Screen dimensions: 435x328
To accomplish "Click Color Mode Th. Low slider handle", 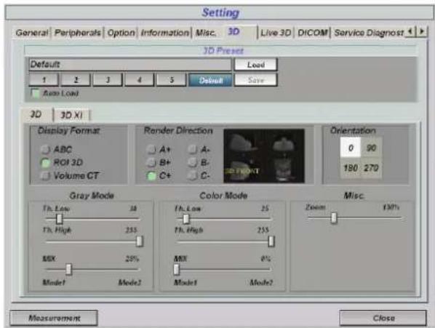I will click(x=186, y=219).
